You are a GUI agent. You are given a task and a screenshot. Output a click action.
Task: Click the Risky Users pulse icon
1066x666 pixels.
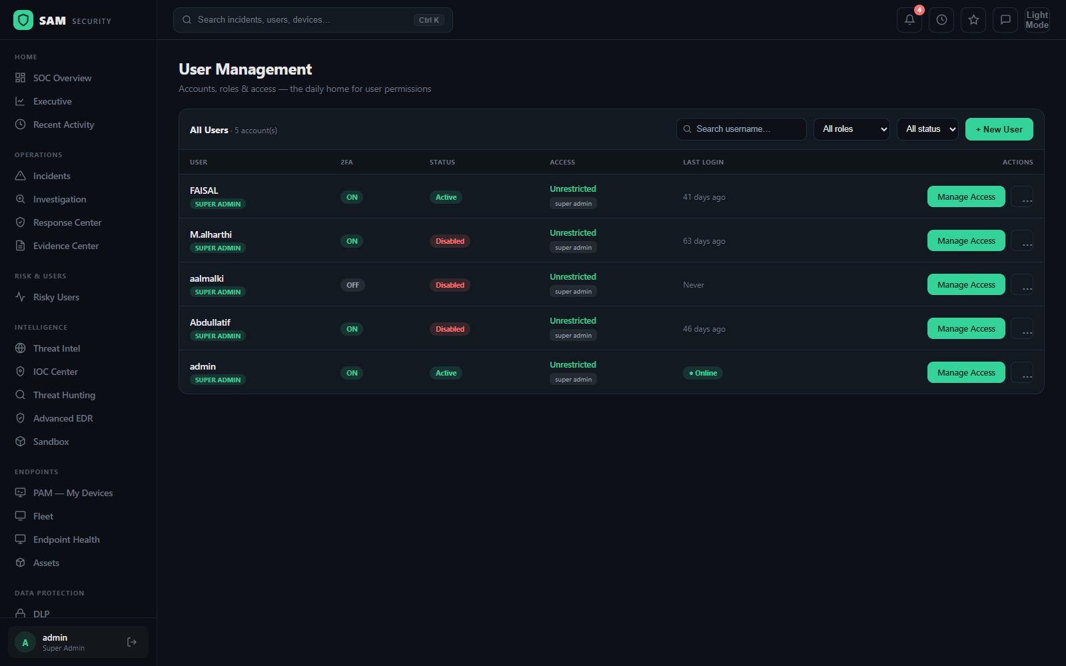tap(20, 297)
